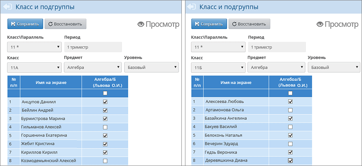
Task: Click the name Базайкина Ангелина
Action: pyautogui.click(x=226, y=118)
